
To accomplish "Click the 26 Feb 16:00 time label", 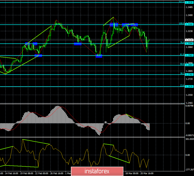I will (57, 173).
